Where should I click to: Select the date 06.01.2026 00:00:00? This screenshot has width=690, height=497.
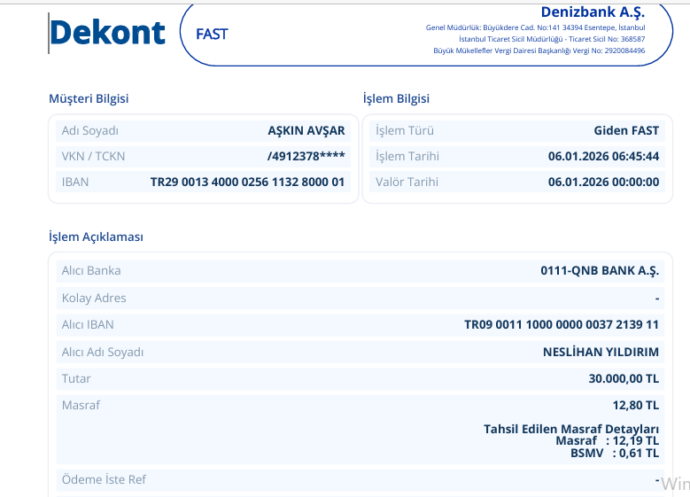tap(603, 182)
